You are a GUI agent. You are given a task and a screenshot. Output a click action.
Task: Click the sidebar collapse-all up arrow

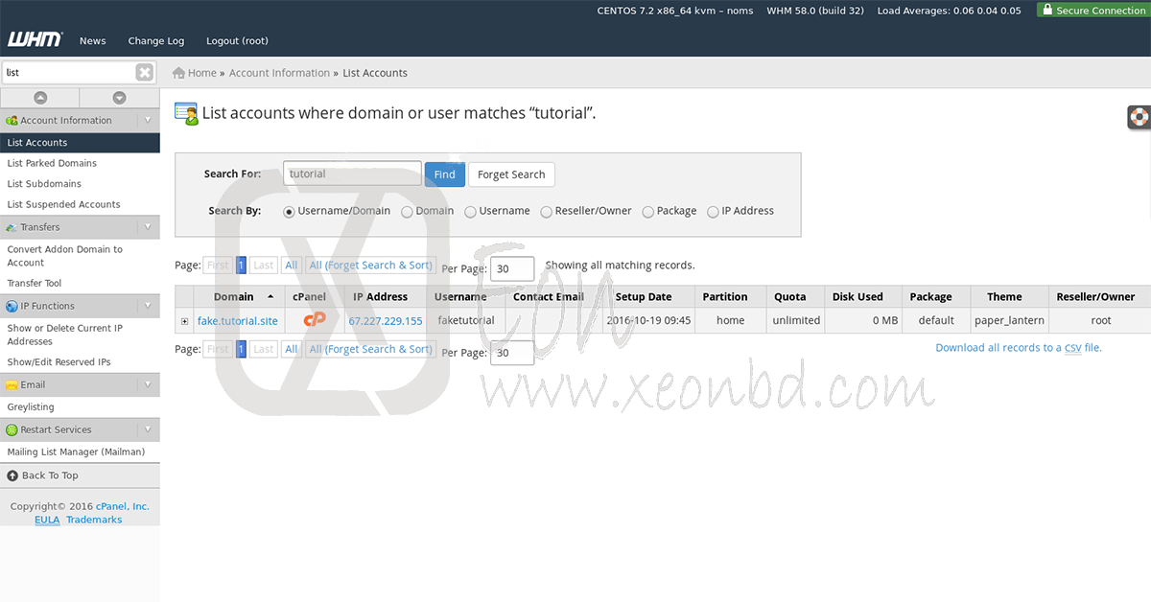(x=40, y=98)
